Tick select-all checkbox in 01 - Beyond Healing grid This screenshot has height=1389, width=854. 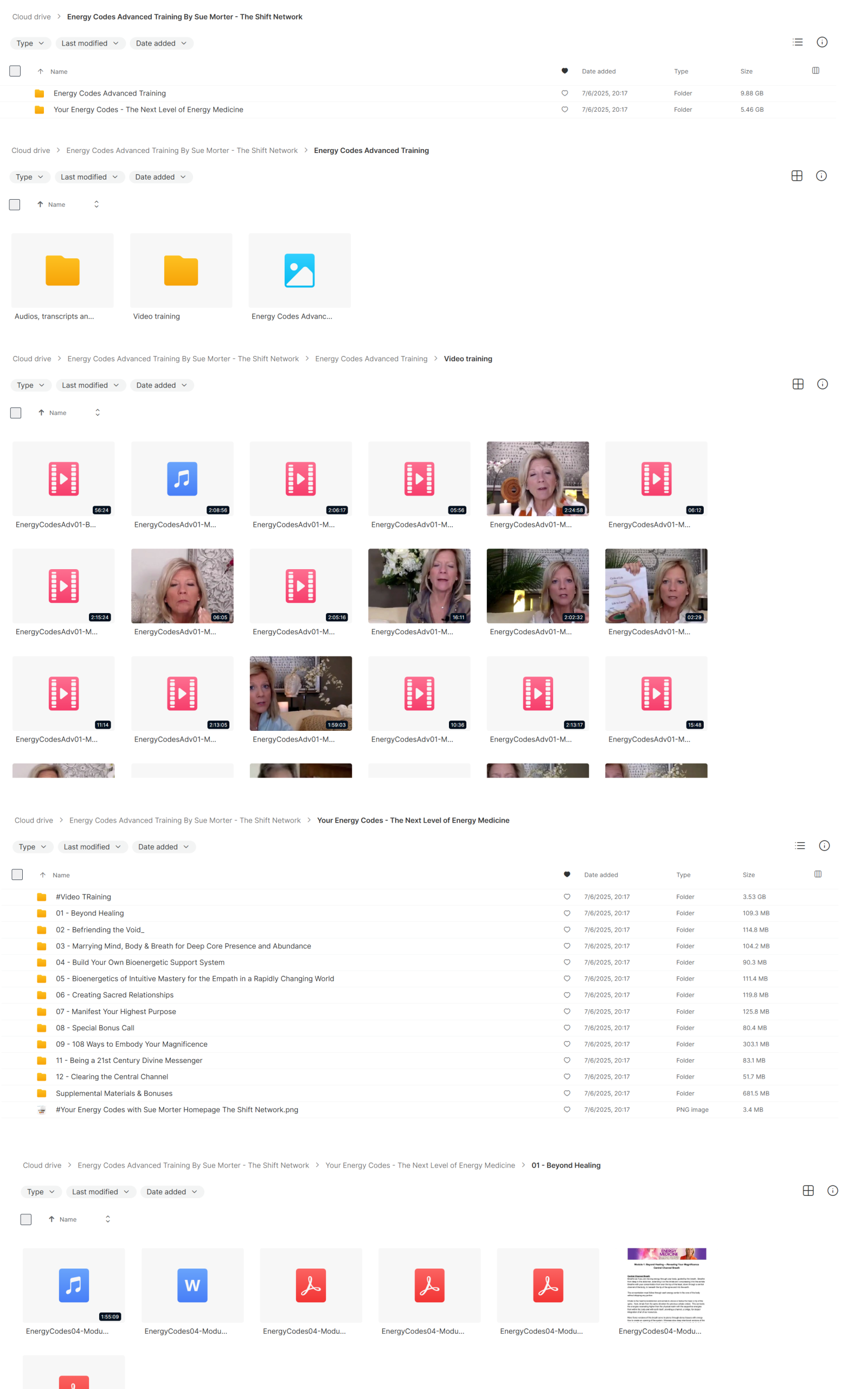[x=26, y=1220]
